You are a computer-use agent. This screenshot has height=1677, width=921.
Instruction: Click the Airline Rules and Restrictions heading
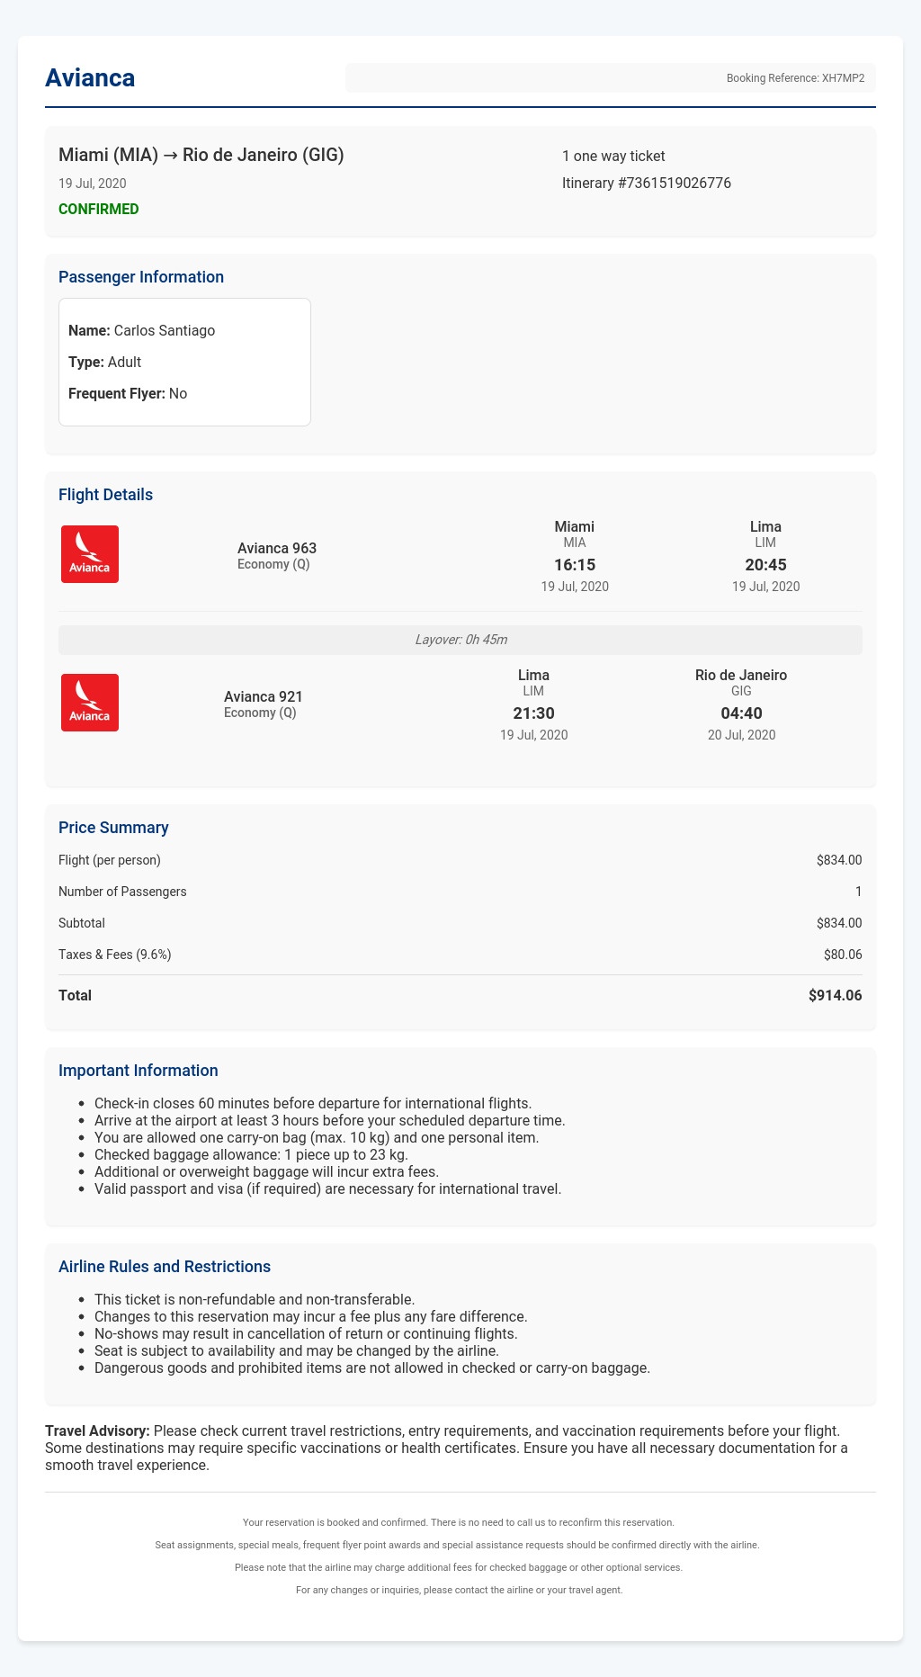(x=165, y=1267)
